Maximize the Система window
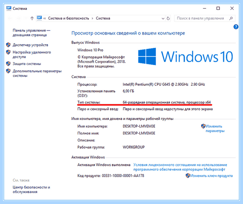Viewport: 243px width, 204px height. 218,8
